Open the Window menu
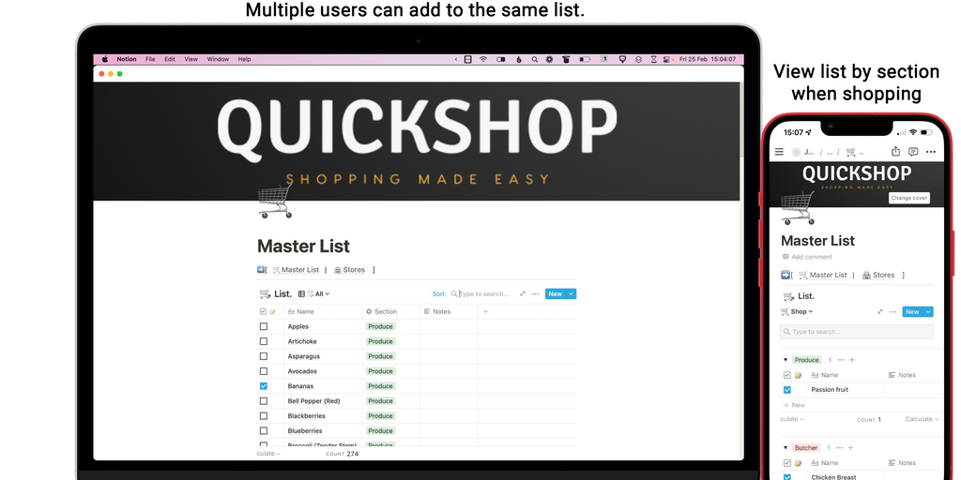This screenshot has width=961, height=480. (x=218, y=59)
